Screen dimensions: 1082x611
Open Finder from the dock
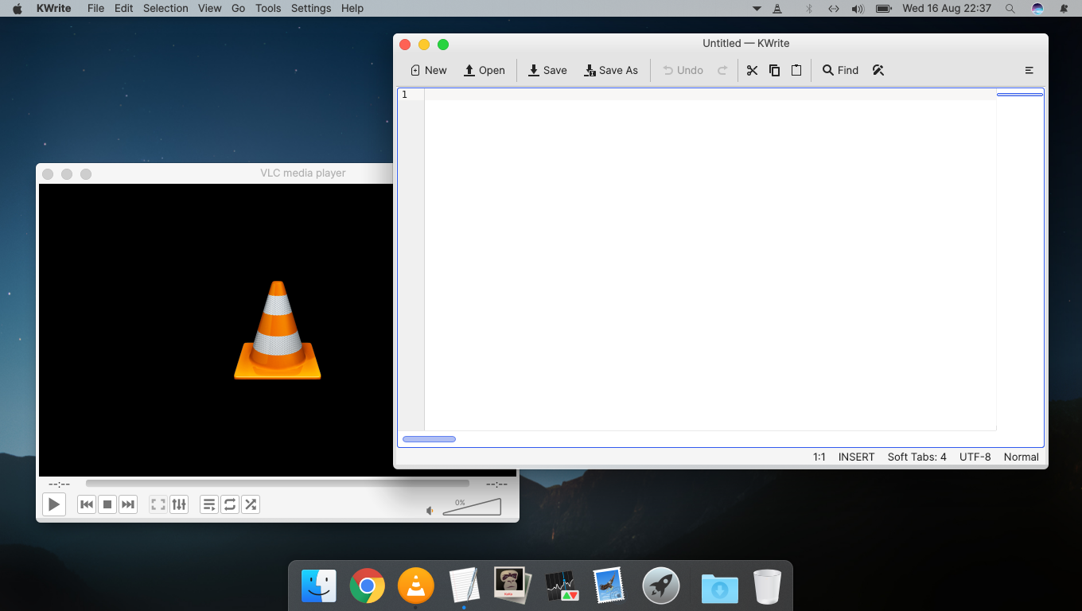pyautogui.click(x=319, y=586)
